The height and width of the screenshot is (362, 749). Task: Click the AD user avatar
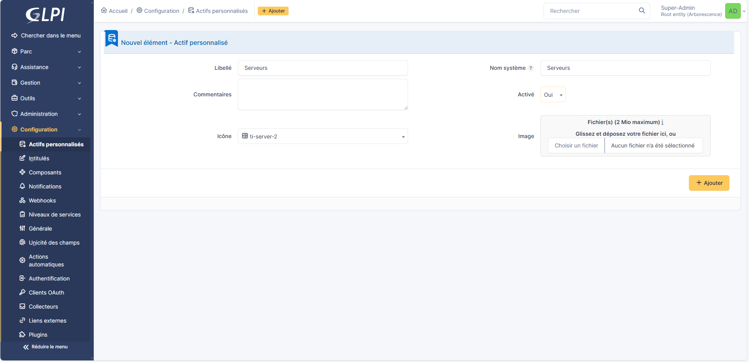[x=733, y=11]
